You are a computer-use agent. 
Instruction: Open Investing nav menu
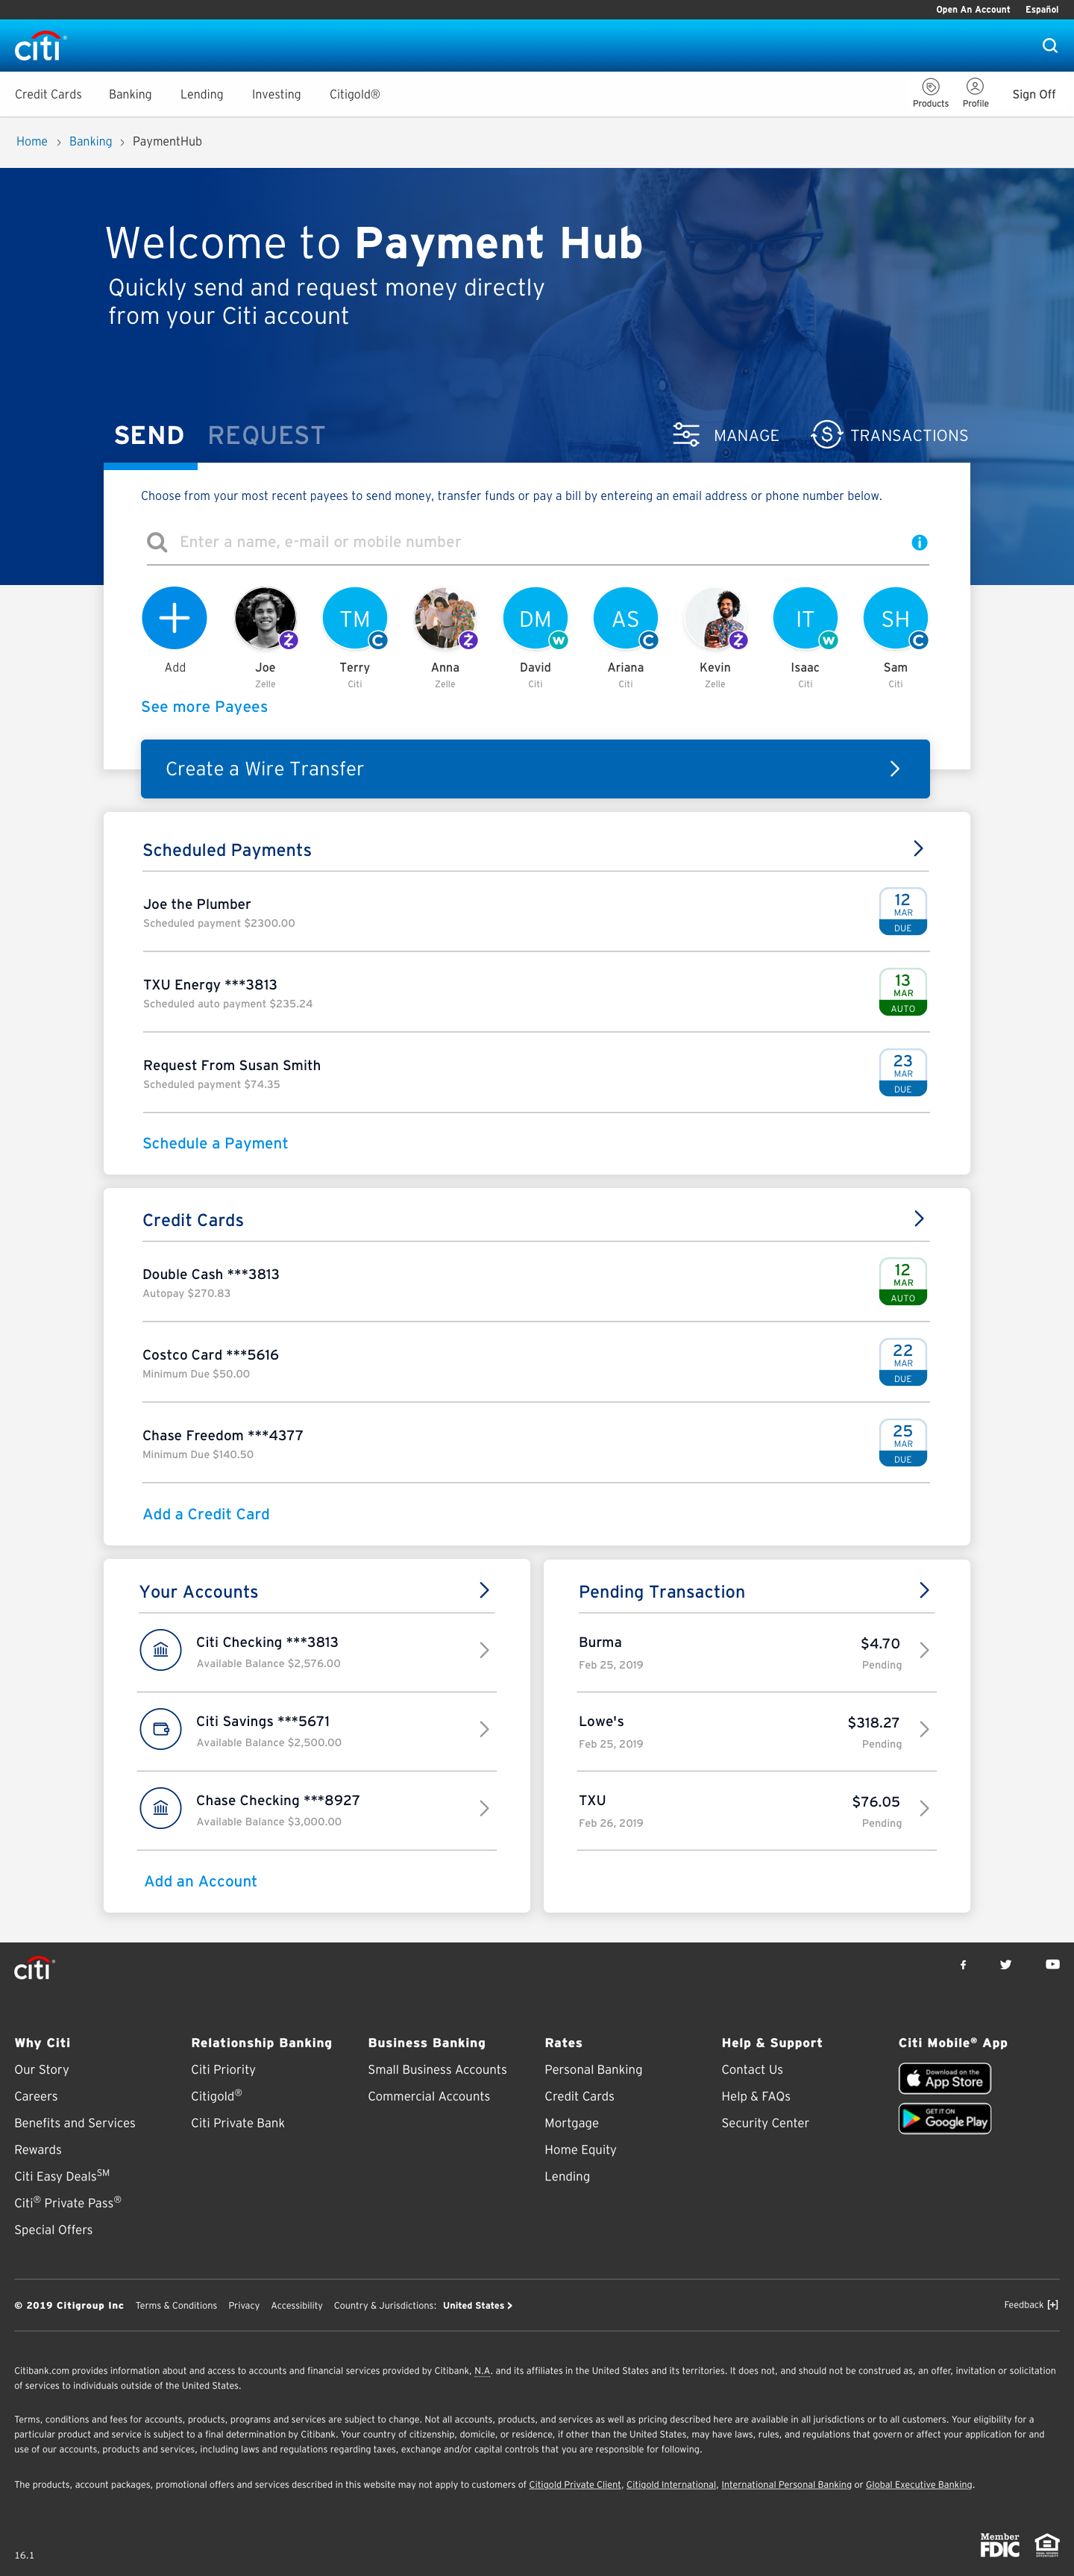(x=276, y=94)
